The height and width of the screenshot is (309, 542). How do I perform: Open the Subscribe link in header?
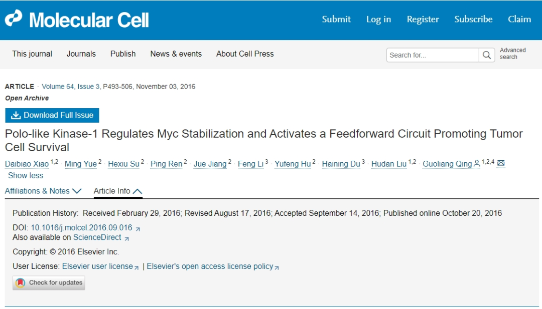tap(473, 20)
